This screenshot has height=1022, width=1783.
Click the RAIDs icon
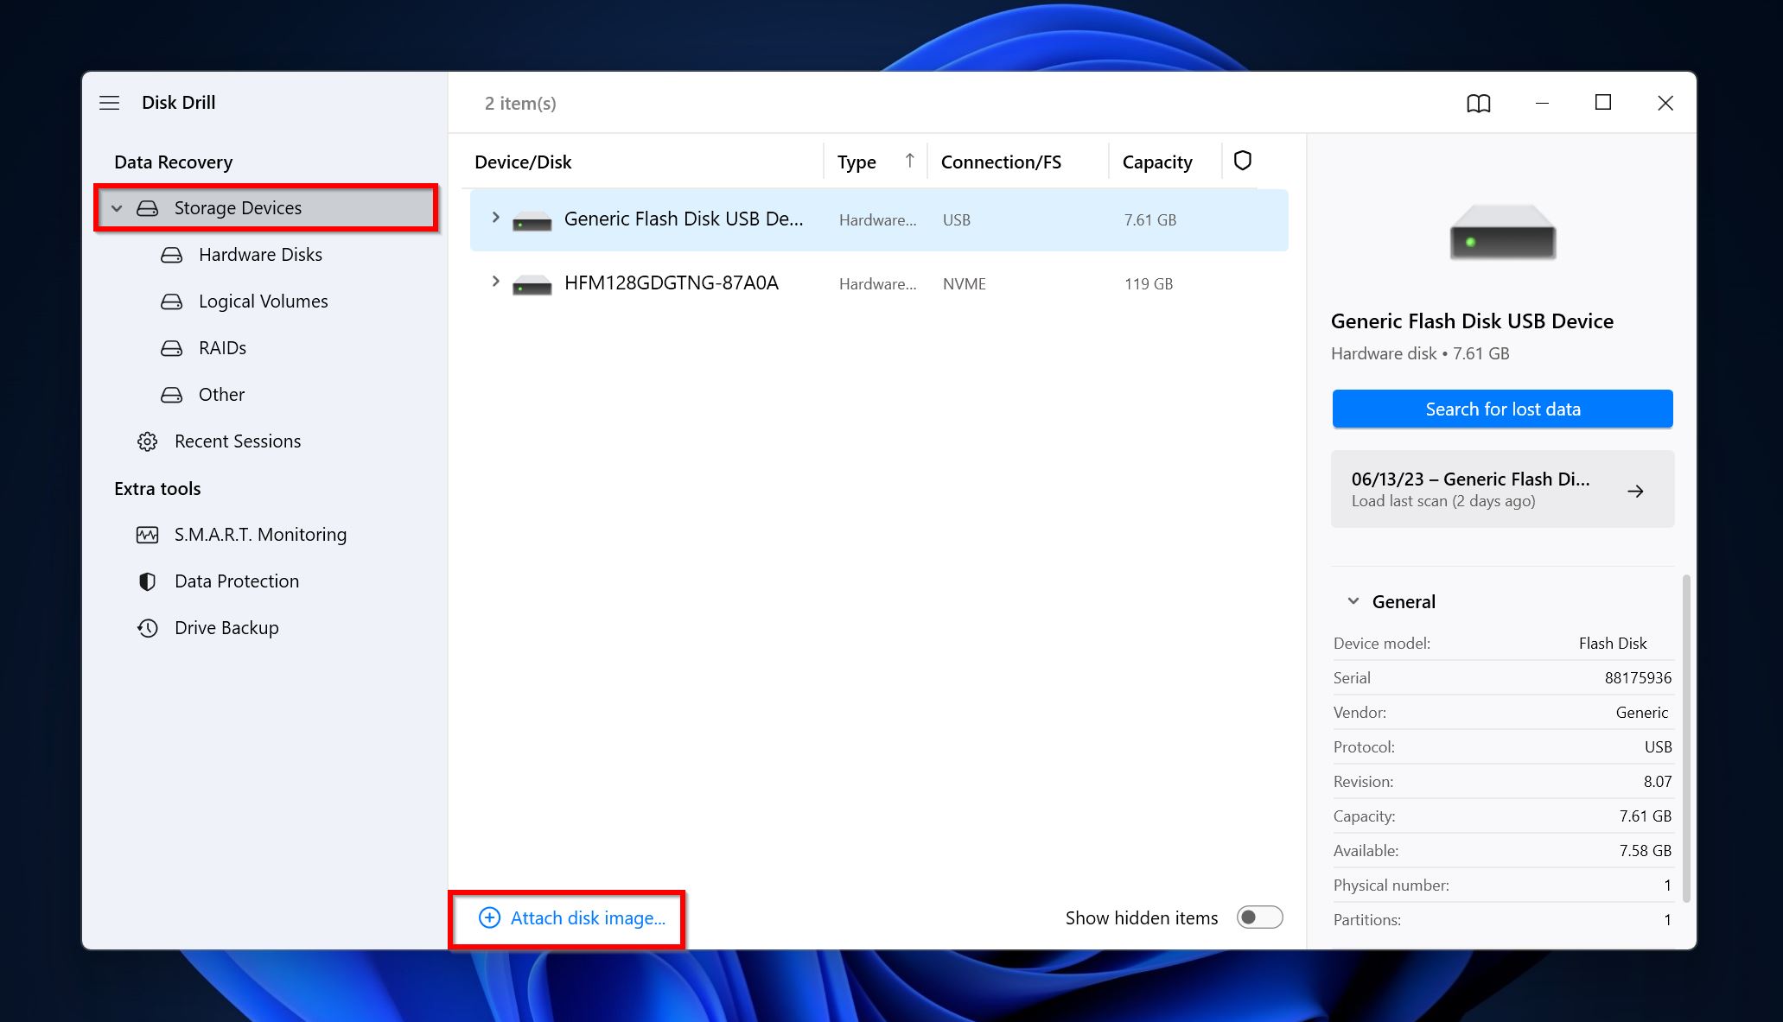click(x=174, y=346)
